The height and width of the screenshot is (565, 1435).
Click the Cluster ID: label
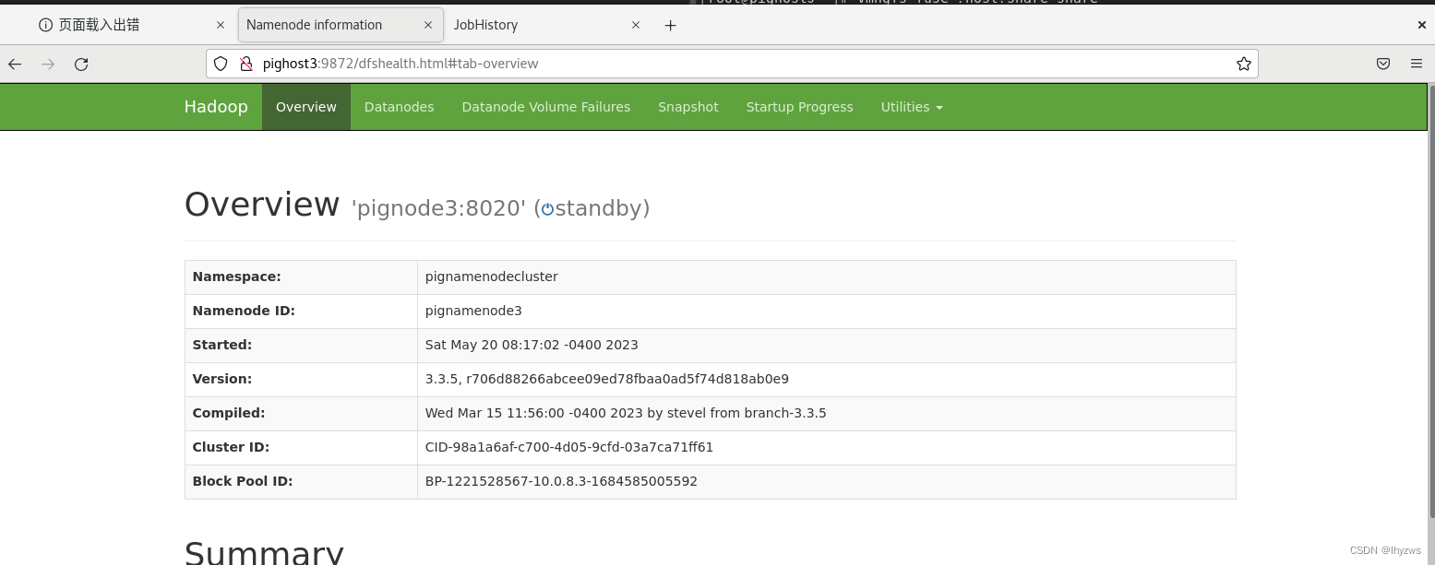[x=232, y=447]
